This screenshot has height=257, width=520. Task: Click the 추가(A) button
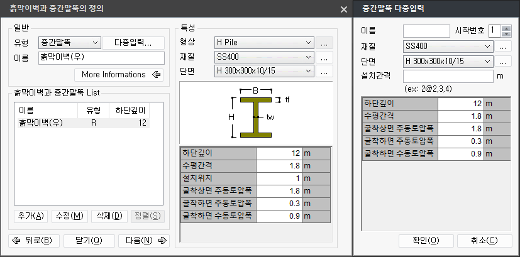(31, 216)
